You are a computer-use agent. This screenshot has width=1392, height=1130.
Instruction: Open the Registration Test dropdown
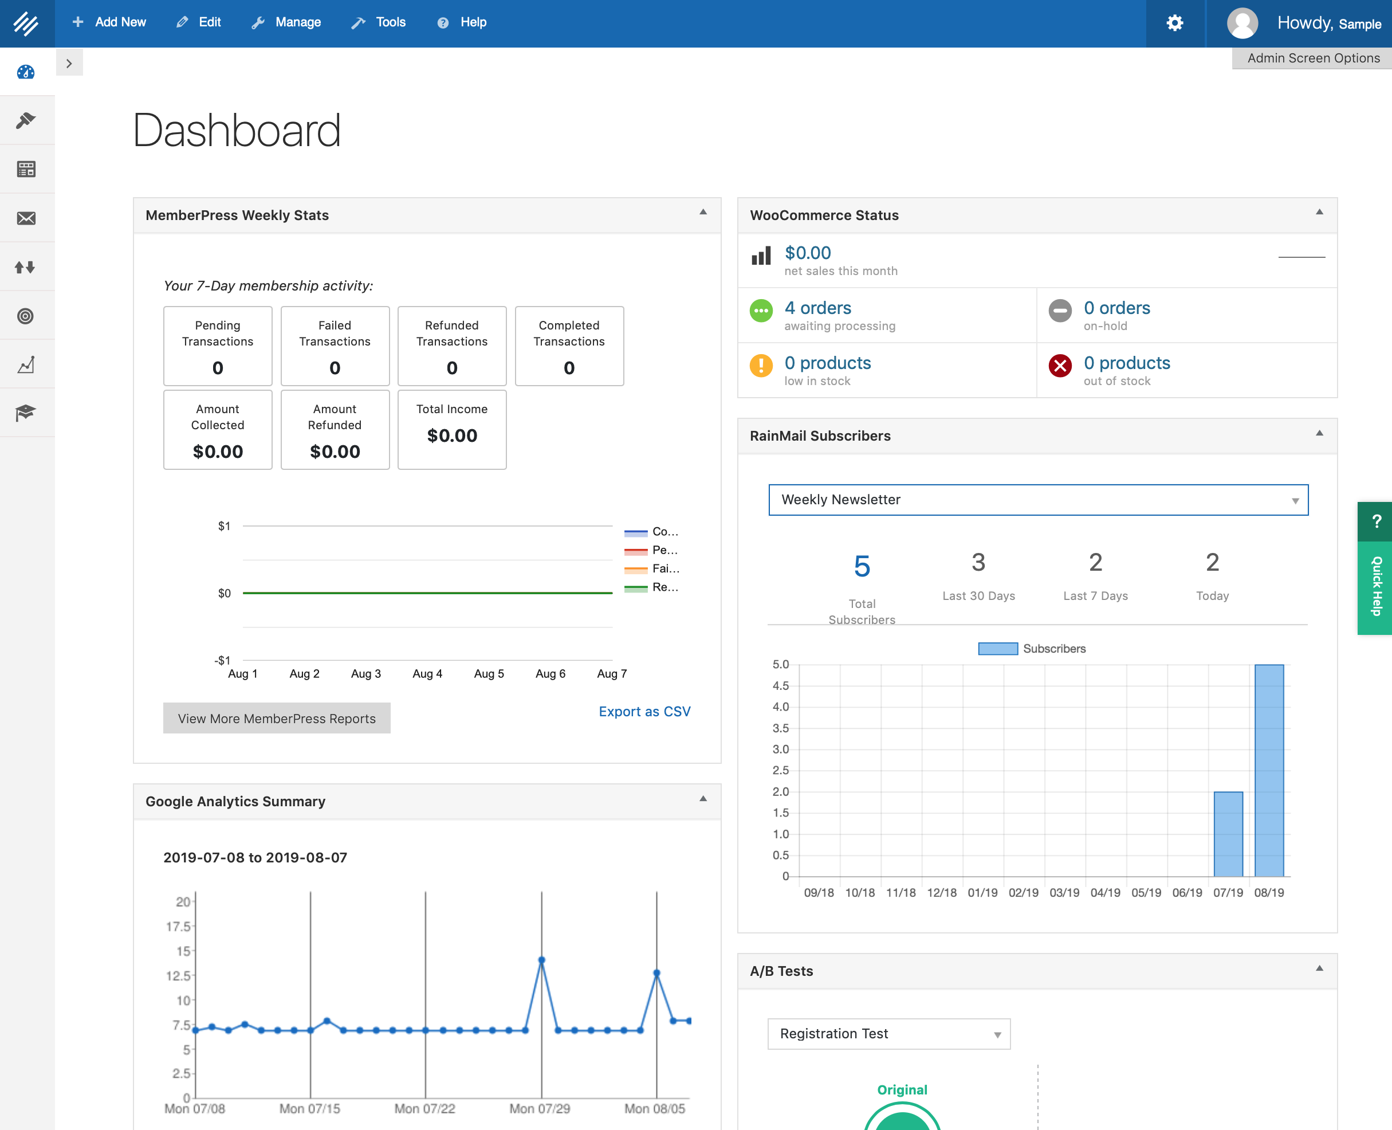[889, 1034]
